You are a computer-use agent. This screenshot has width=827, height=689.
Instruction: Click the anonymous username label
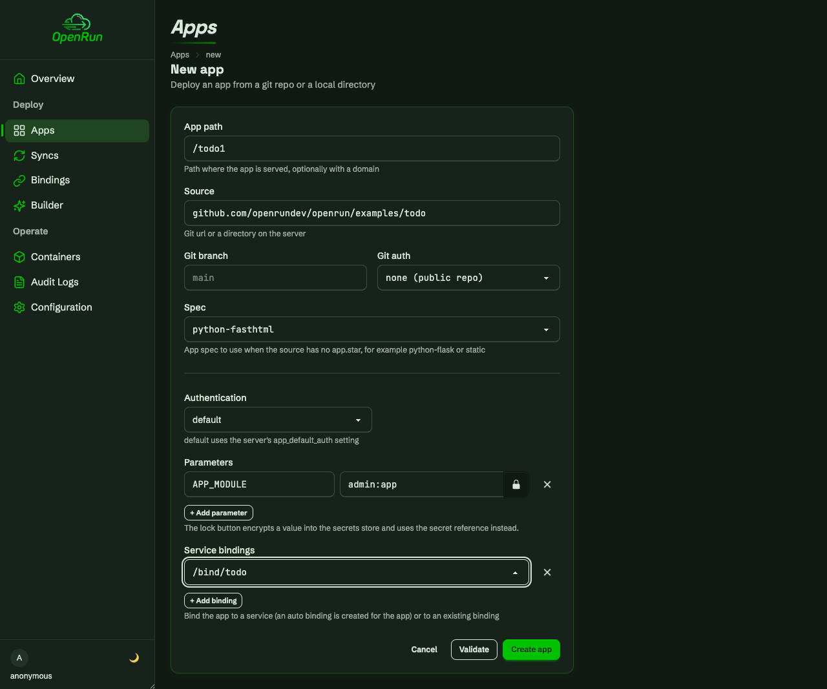[31, 676]
